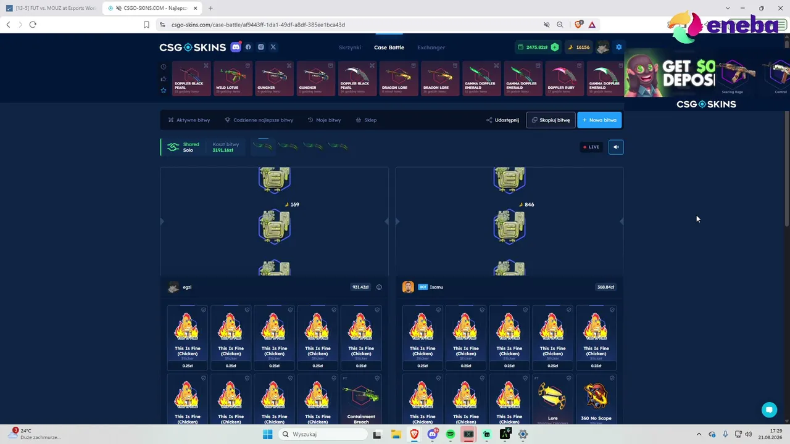Screen dimensions: 790x444
Task: Go to Codzienne najlepsze bitwy
Action: pos(259,120)
